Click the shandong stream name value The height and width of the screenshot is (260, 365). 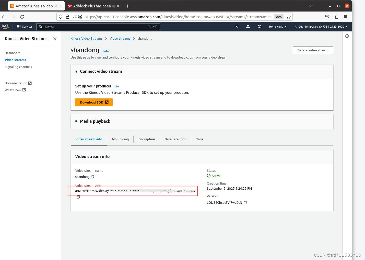click(82, 177)
